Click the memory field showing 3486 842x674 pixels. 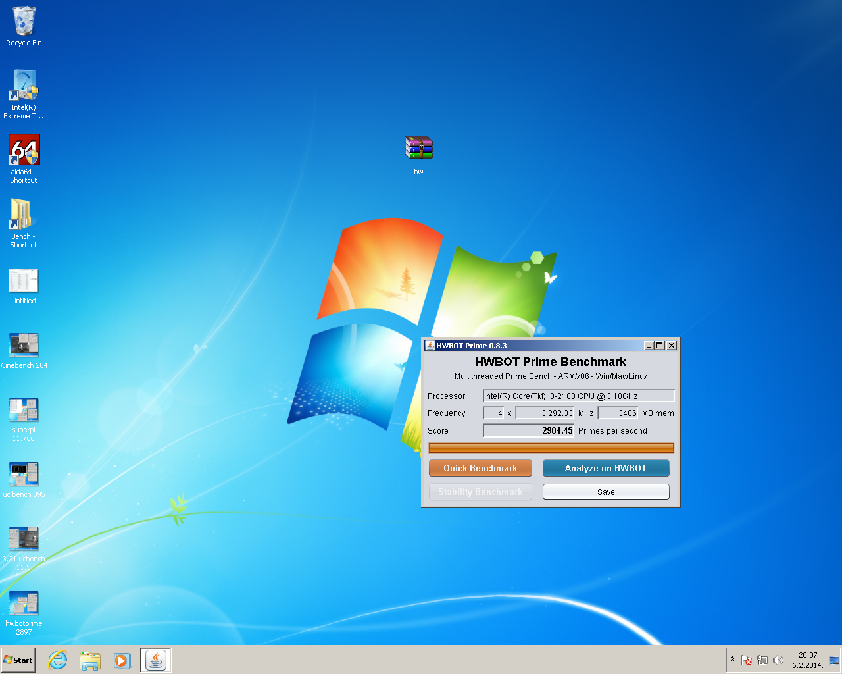click(x=618, y=413)
